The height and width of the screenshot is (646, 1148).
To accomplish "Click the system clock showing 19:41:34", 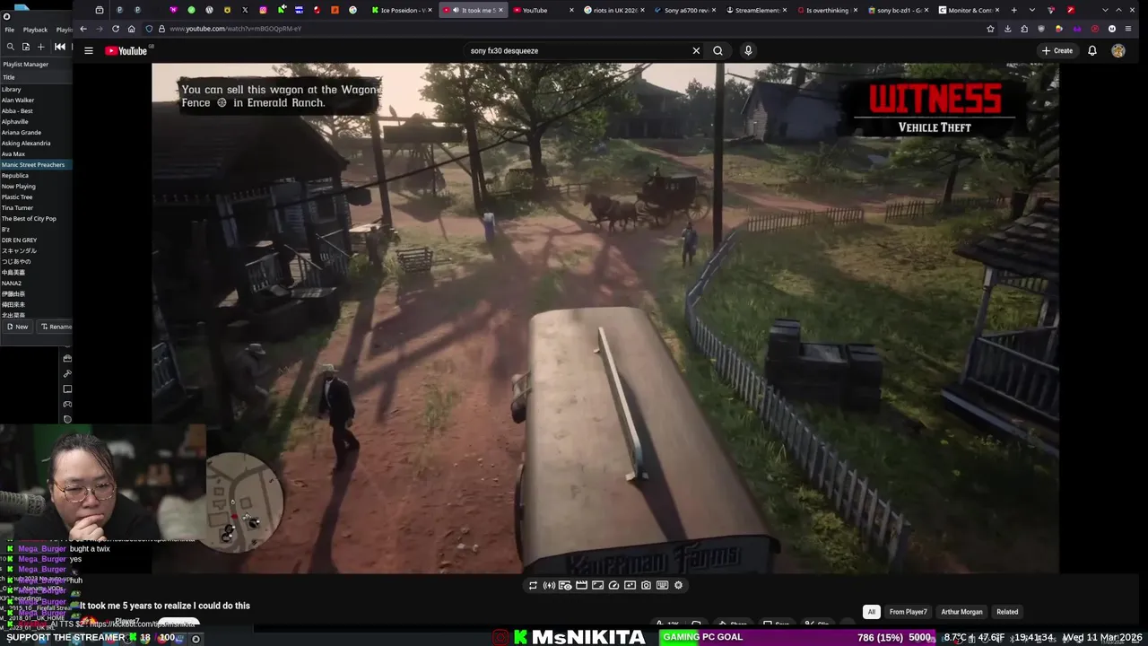I will 1034,637.
